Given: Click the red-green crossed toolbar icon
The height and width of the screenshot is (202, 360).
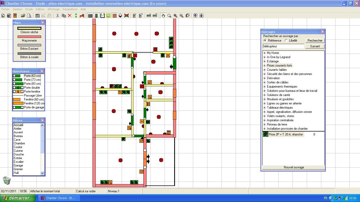Looking at the screenshot, I should coord(127,16).
